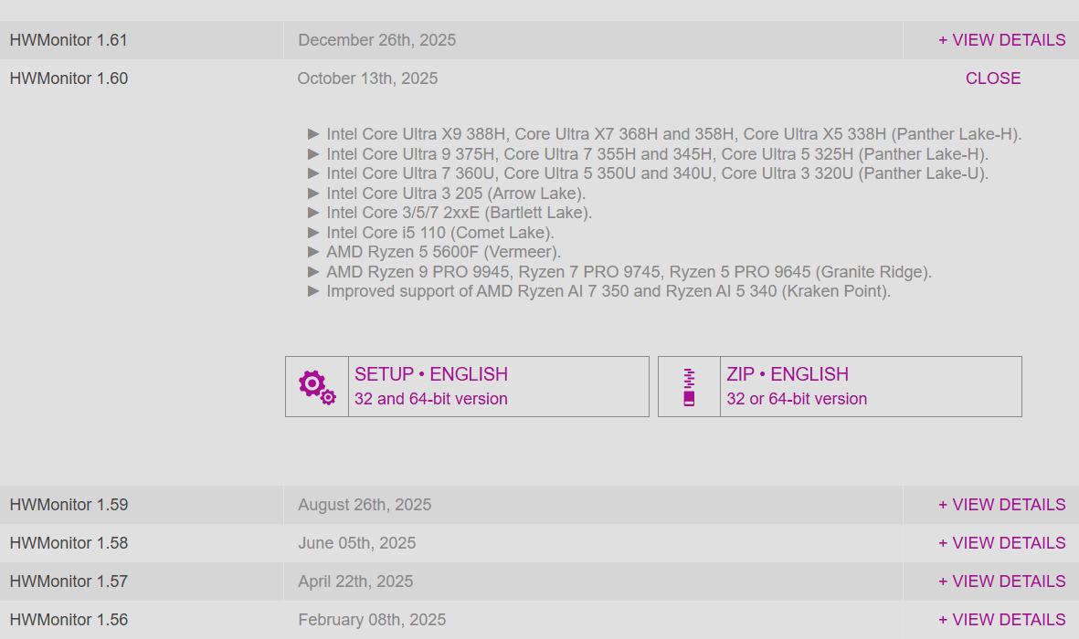Viewport: 1079px width, 639px height.
Task: Show details for HWMonitor 1.58
Action: [1001, 543]
